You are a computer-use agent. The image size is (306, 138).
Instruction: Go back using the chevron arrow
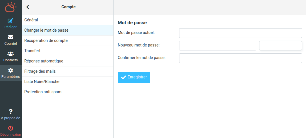point(28,7)
